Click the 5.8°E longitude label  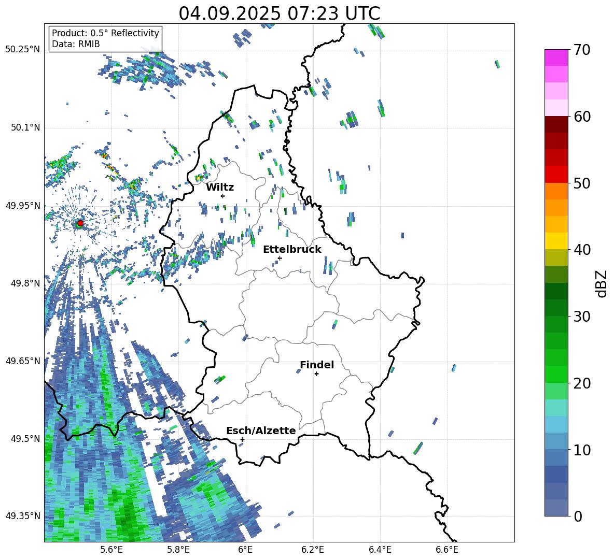click(178, 550)
